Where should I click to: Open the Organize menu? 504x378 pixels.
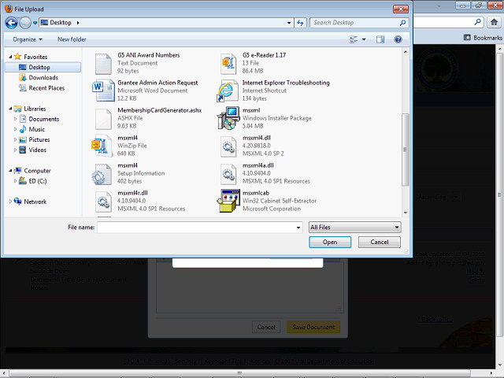pyautogui.click(x=28, y=39)
